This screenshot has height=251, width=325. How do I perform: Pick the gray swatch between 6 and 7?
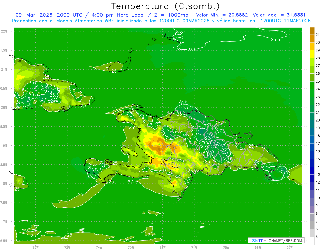click(x=312, y=225)
